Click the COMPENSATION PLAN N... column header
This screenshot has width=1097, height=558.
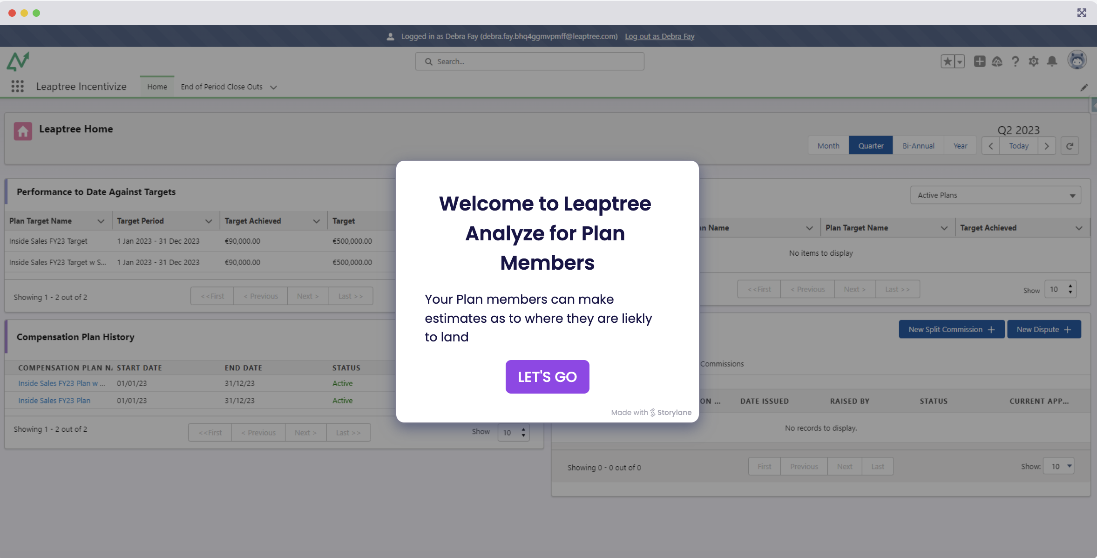coord(65,368)
